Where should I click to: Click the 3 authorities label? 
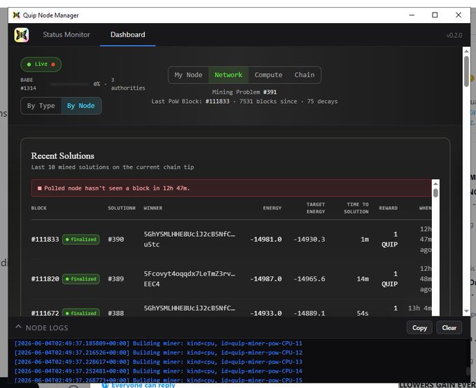click(128, 84)
